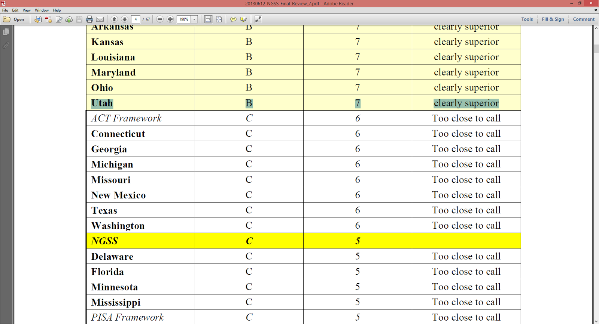Click the send by email envelope icon
Screen dimensions: 599x324
point(100,19)
